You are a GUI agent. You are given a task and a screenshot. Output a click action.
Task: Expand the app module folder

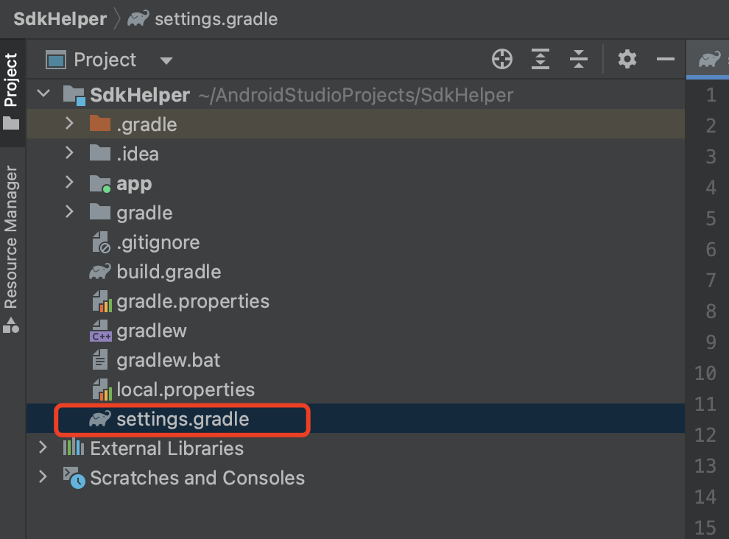point(70,183)
